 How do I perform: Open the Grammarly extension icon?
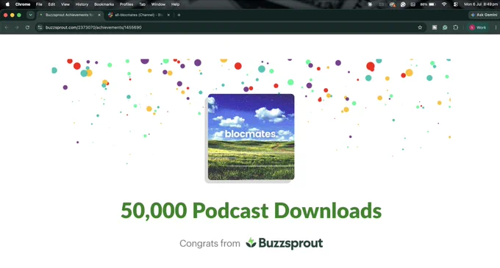[445, 27]
